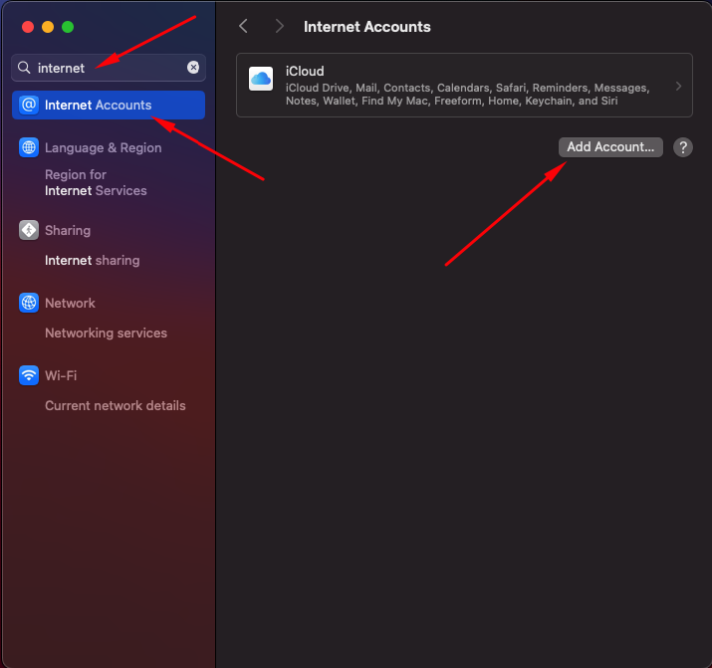Image resolution: width=712 pixels, height=668 pixels.
Task: Click the iCloud services description text
Action: point(467,94)
